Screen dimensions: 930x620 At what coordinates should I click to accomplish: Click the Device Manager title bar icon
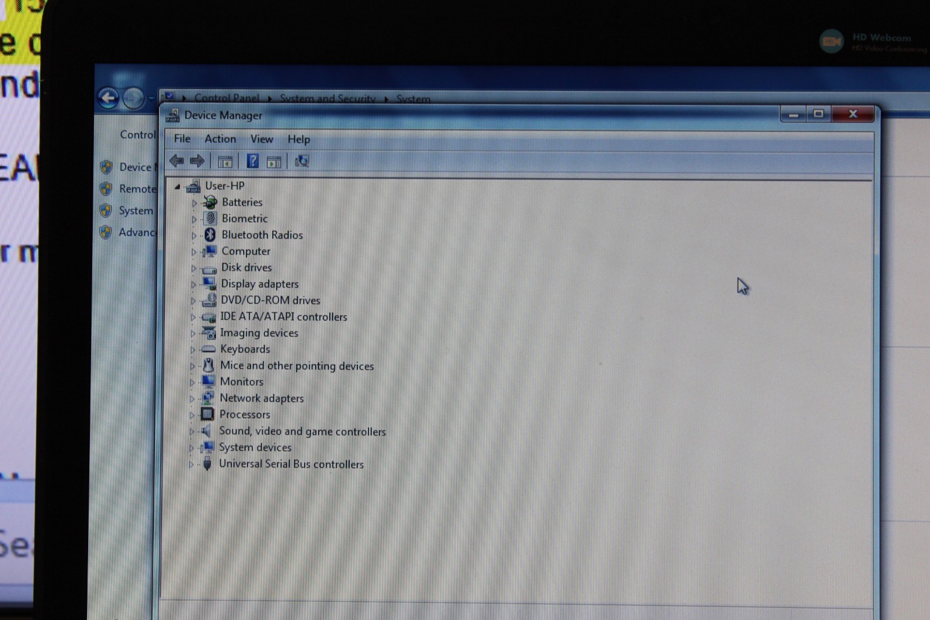[173, 116]
